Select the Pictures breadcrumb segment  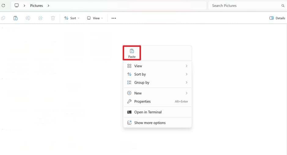tap(36, 6)
